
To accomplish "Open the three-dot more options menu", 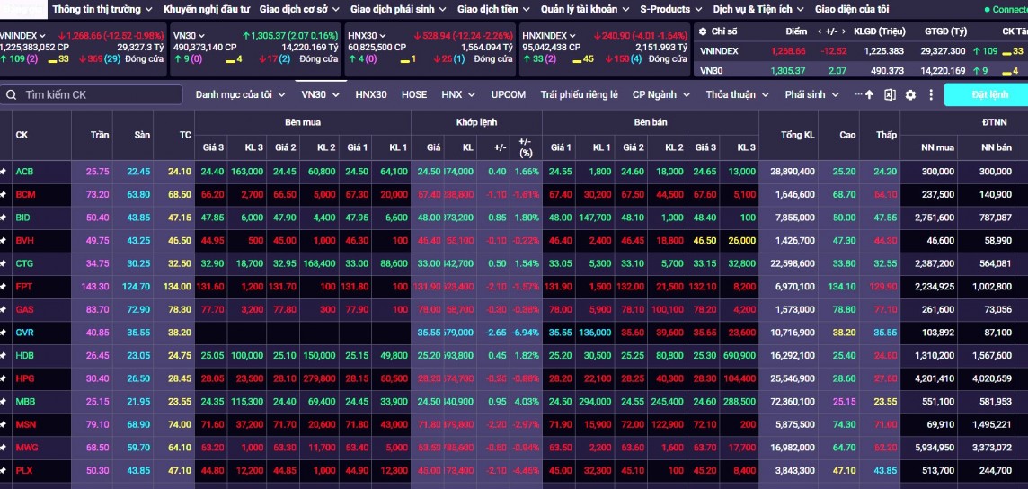I will point(931,94).
